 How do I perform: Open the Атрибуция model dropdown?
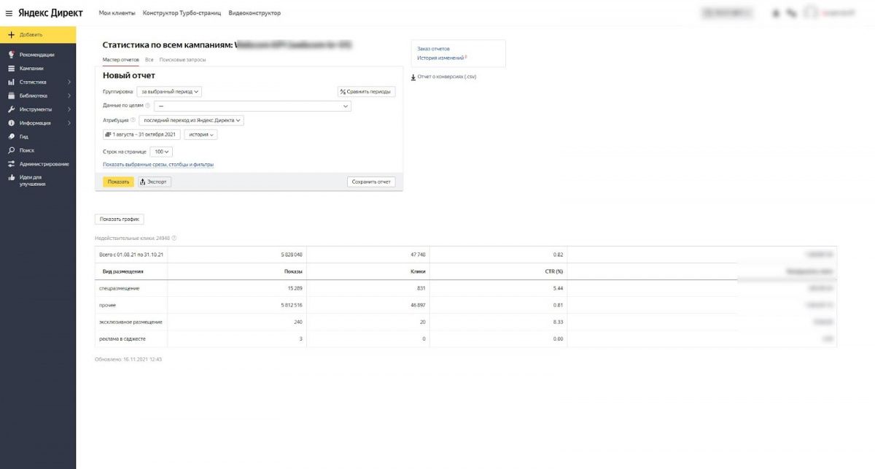pyautogui.click(x=192, y=120)
